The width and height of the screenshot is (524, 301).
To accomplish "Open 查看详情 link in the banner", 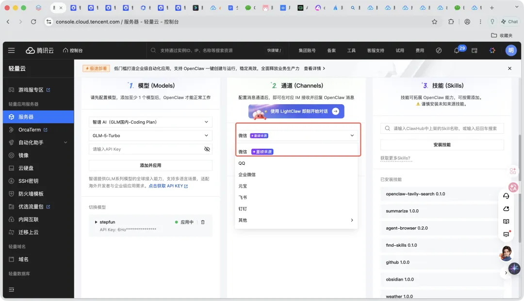I will 314,68.
